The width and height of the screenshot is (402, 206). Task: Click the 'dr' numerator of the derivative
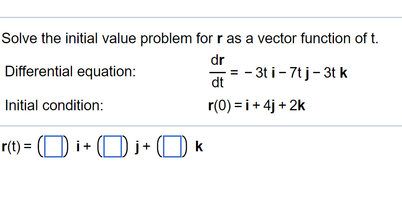pos(216,60)
